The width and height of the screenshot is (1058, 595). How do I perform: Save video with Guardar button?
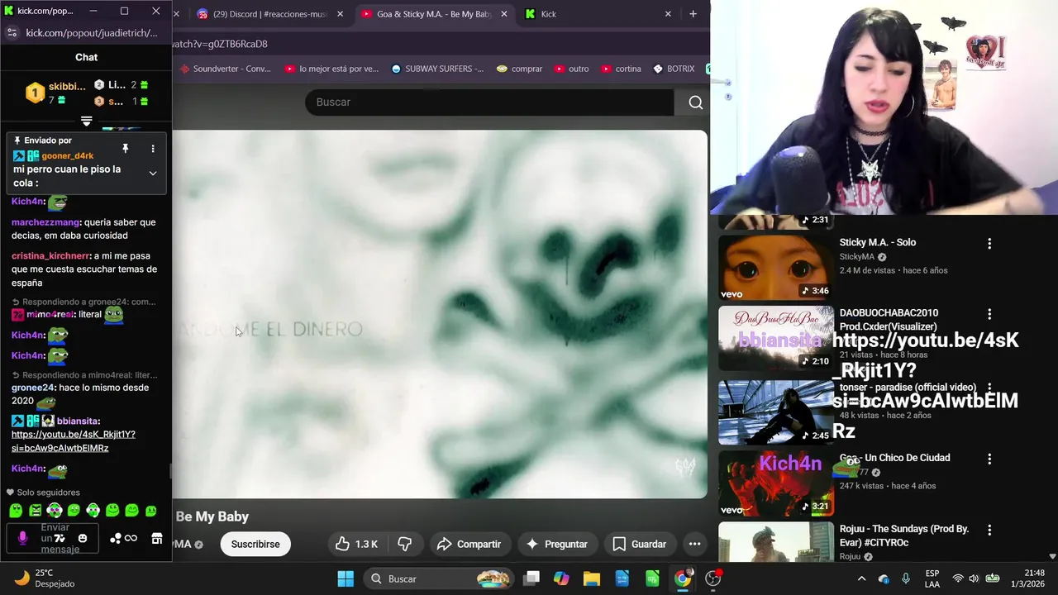(x=639, y=544)
